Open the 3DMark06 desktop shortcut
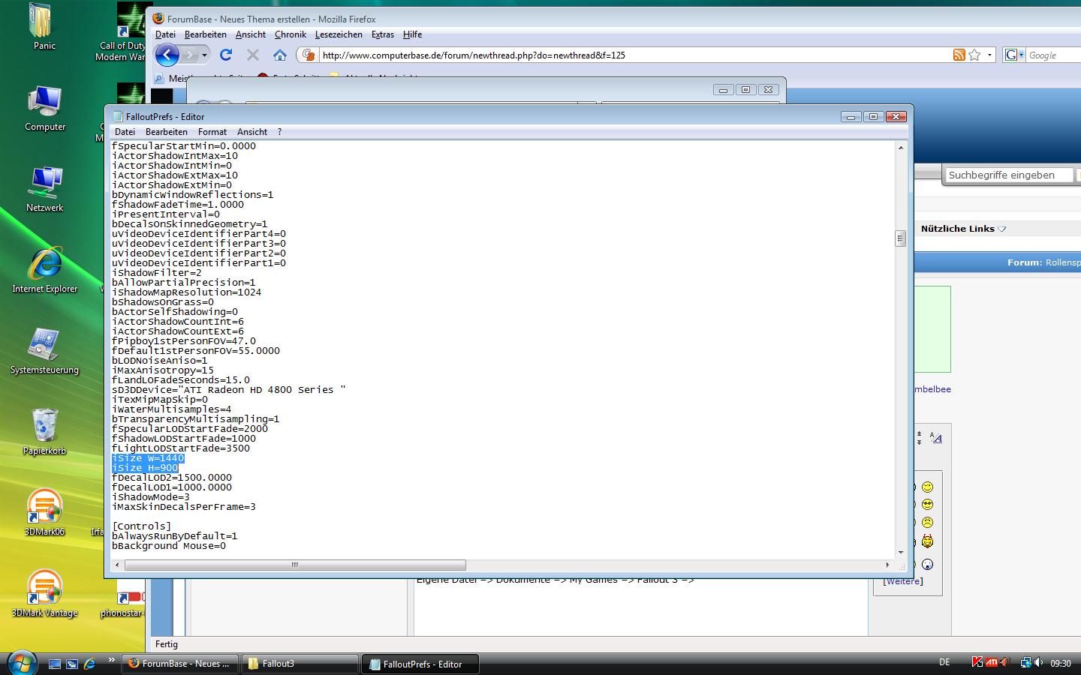Viewport: 1081px width, 675px height. click(x=44, y=513)
